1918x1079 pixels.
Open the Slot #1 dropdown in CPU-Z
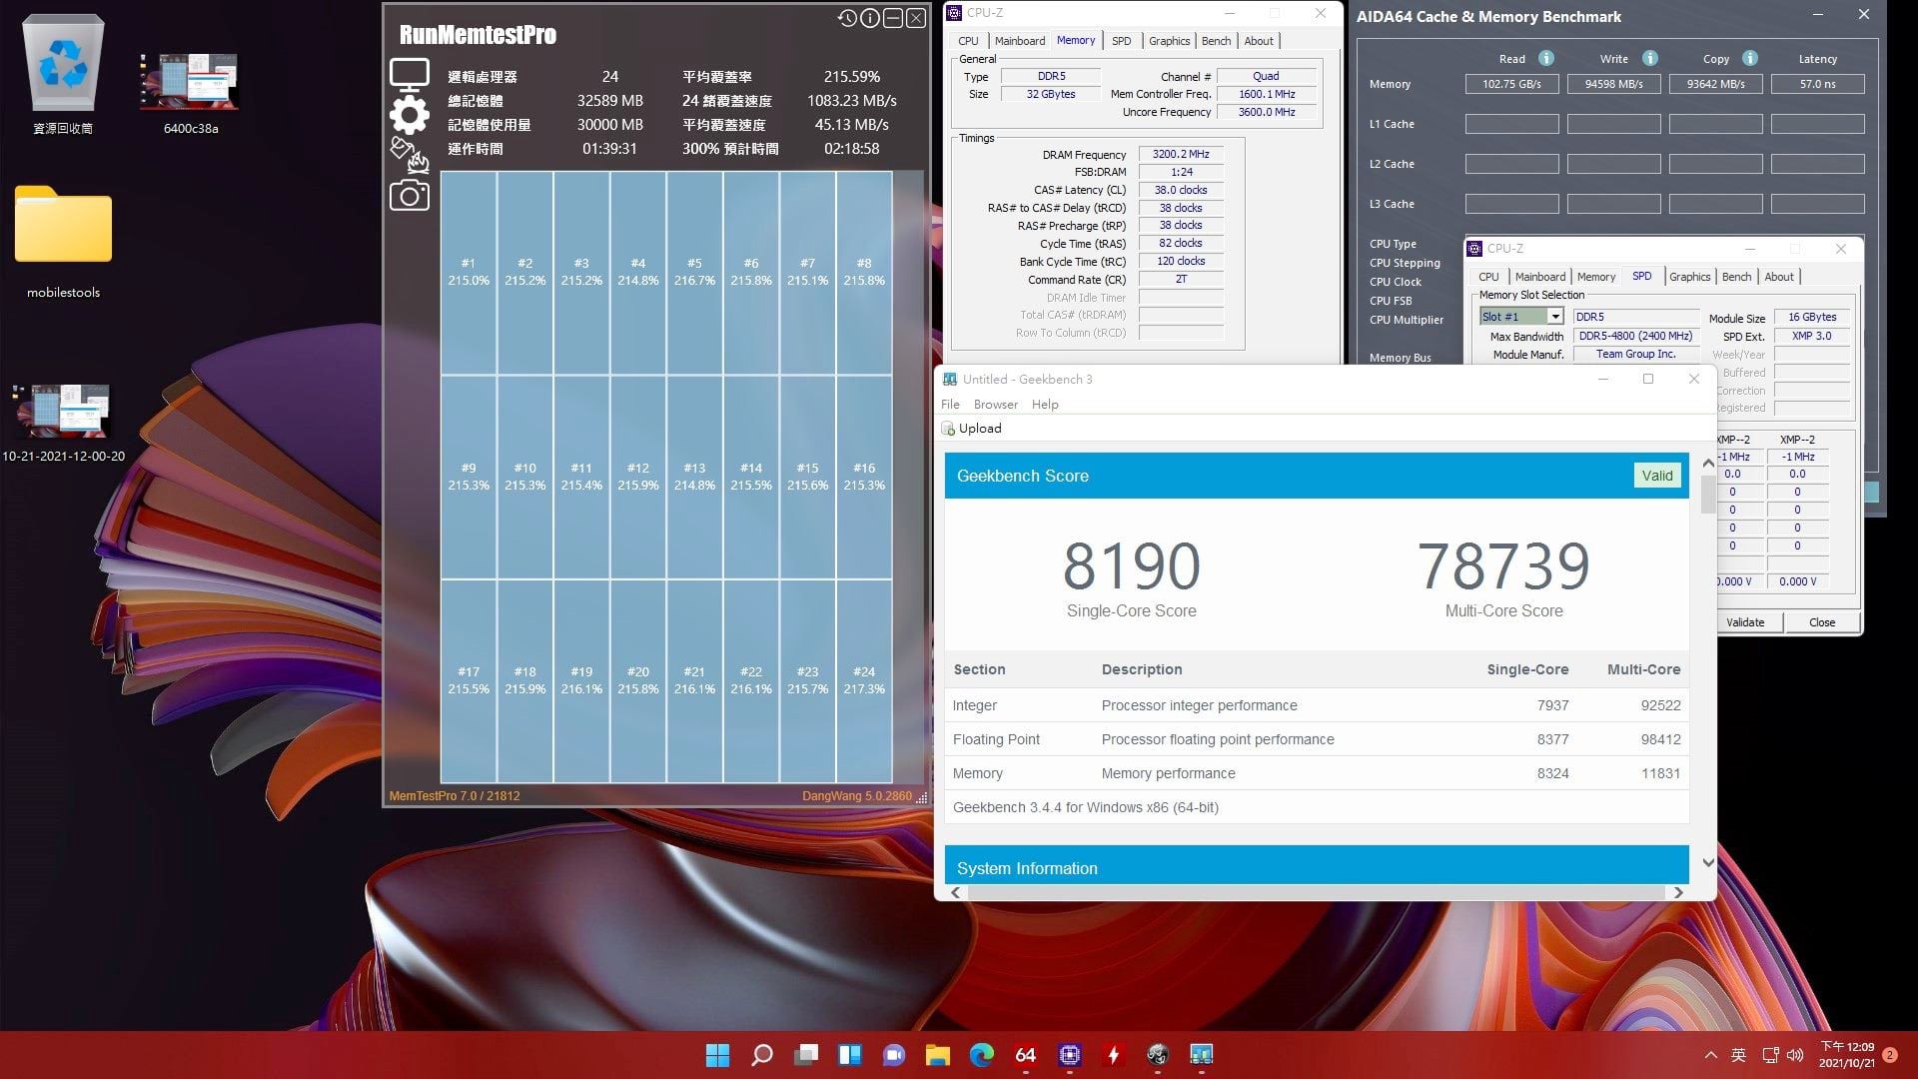click(1554, 317)
